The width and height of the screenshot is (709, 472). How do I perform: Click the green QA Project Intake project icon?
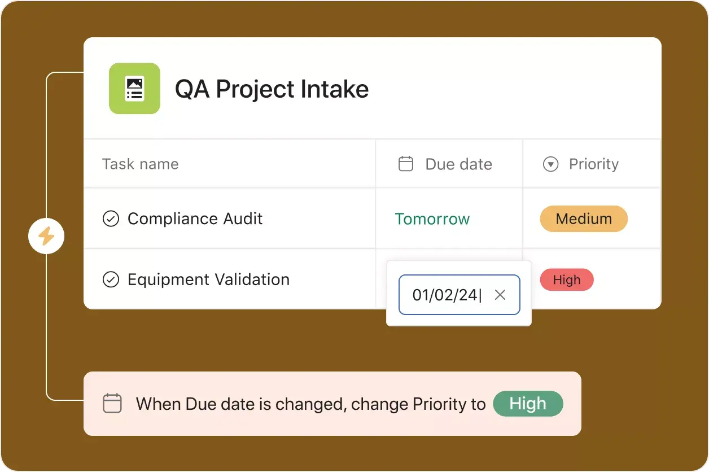134,89
